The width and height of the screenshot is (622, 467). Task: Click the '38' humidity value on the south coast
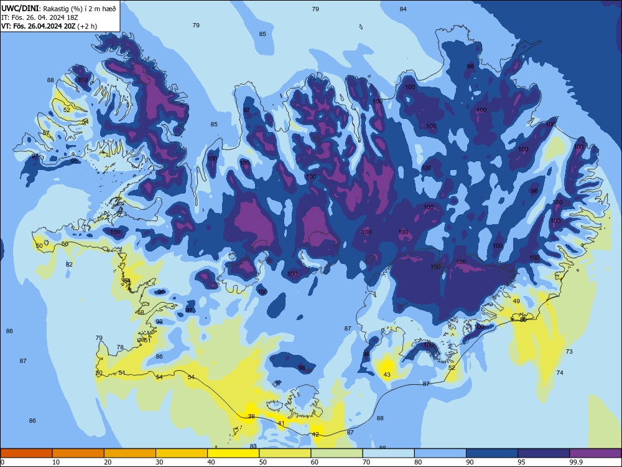[251, 416]
